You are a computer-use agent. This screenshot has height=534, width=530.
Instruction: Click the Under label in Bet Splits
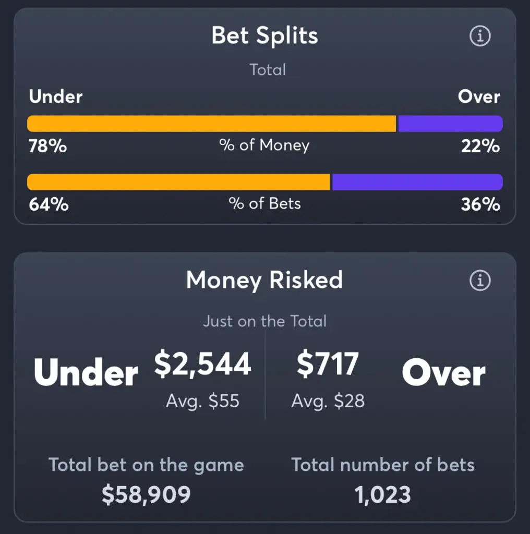56,96
